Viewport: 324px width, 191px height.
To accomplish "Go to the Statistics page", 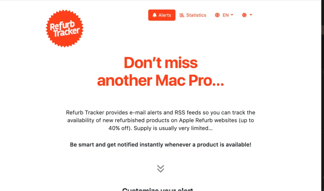I will 193,15.
